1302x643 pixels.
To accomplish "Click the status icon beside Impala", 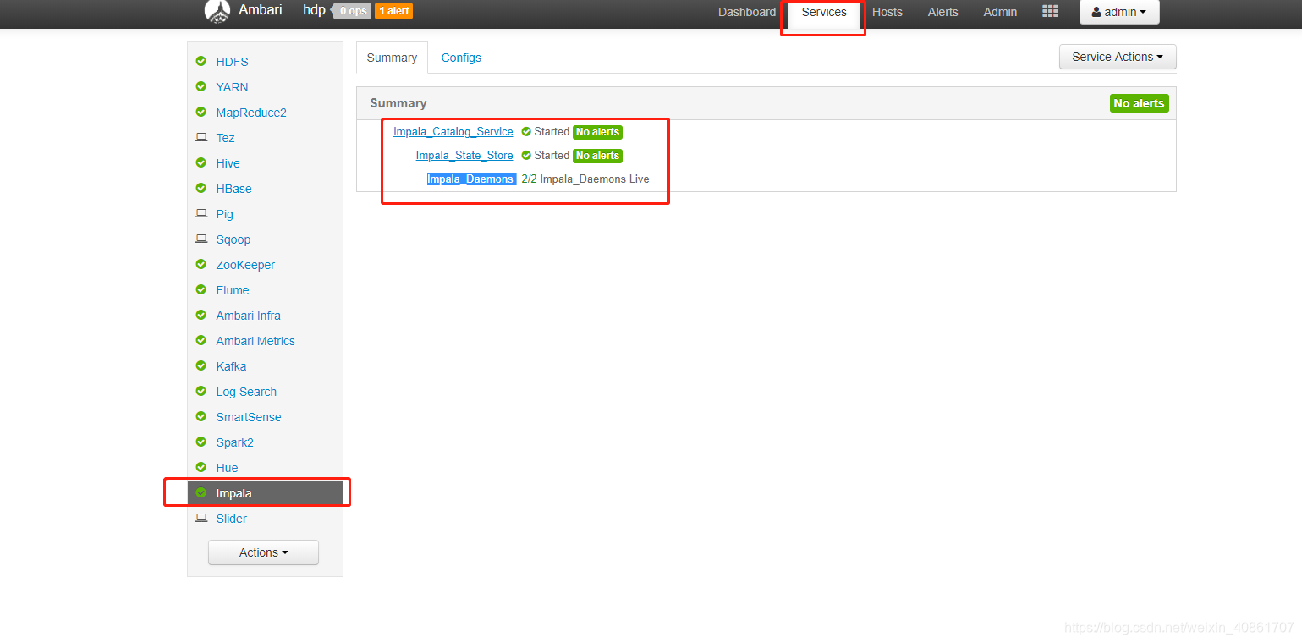I will pos(201,492).
